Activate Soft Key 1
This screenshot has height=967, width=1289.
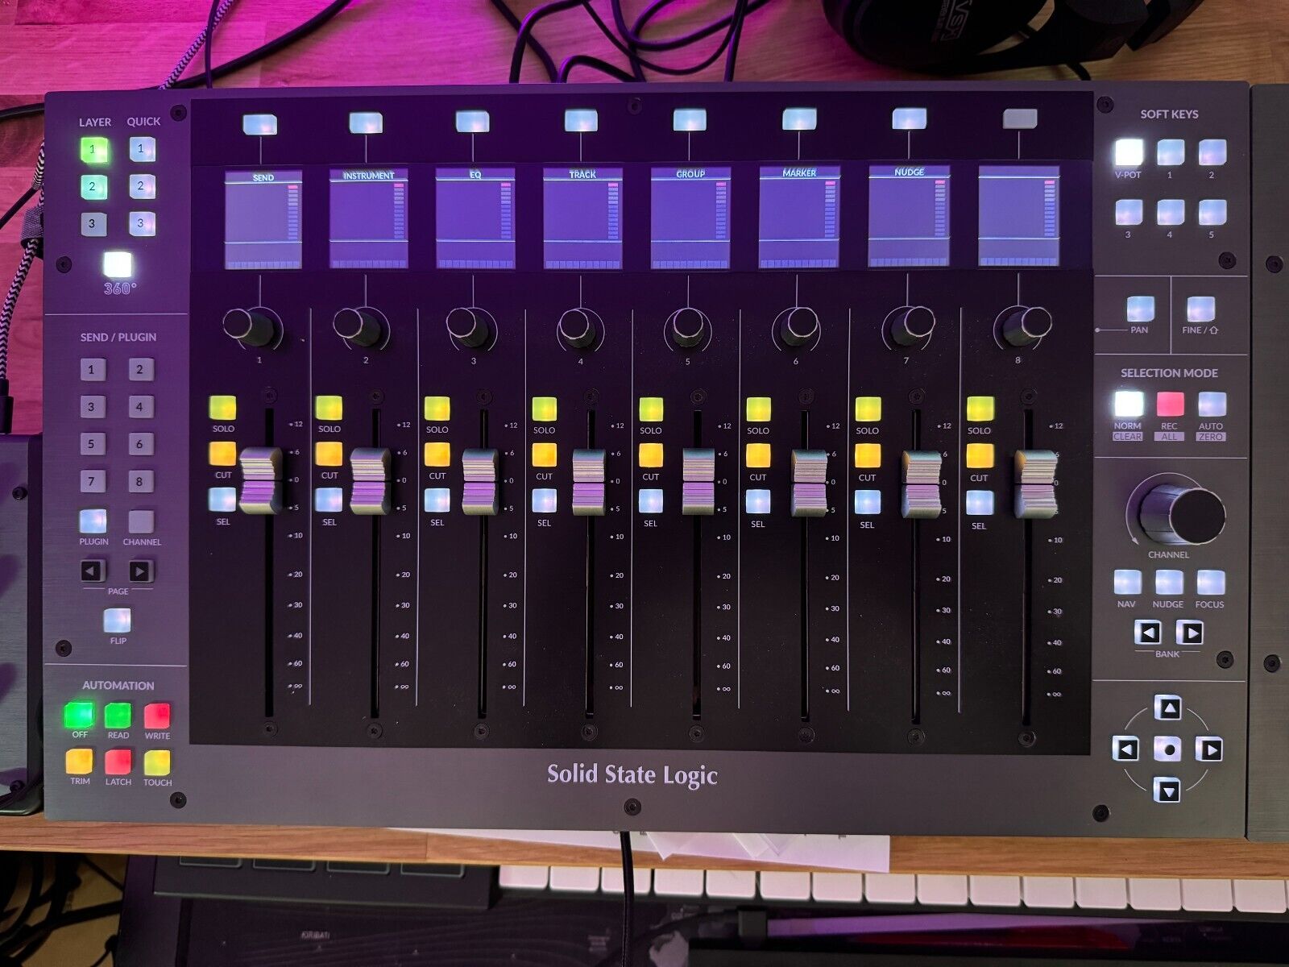(x=1170, y=152)
